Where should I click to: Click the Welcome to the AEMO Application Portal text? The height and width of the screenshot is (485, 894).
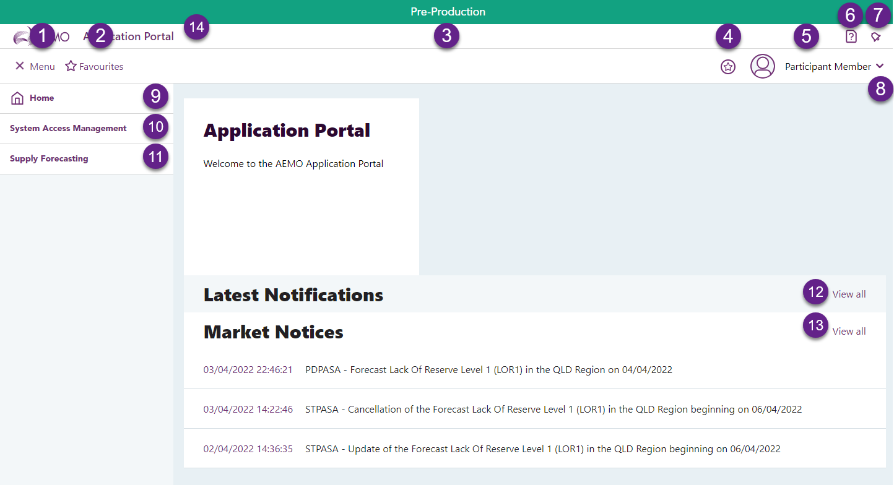pyautogui.click(x=293, y=164)
